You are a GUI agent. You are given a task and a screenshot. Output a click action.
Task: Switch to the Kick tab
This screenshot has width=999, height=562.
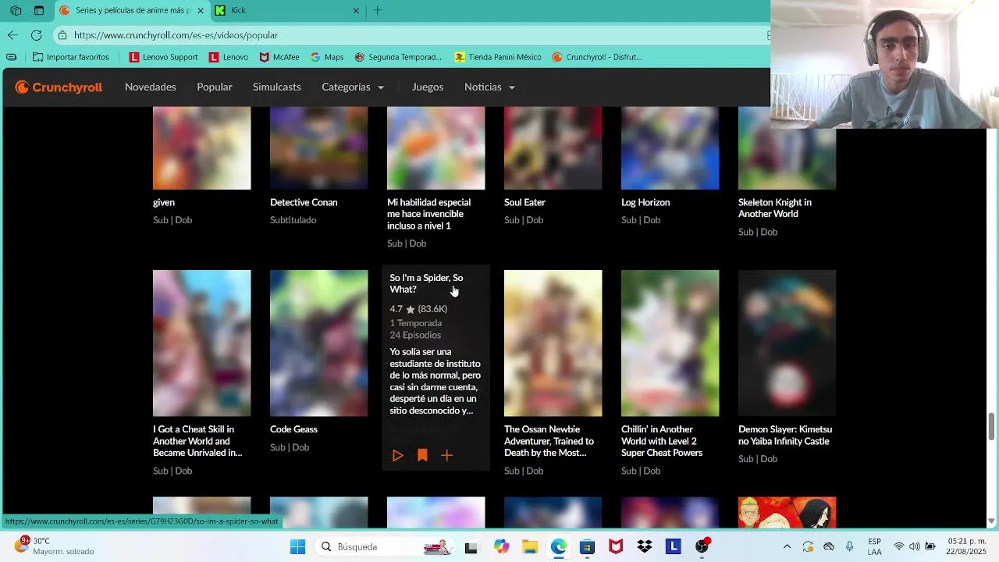point(288,11)
